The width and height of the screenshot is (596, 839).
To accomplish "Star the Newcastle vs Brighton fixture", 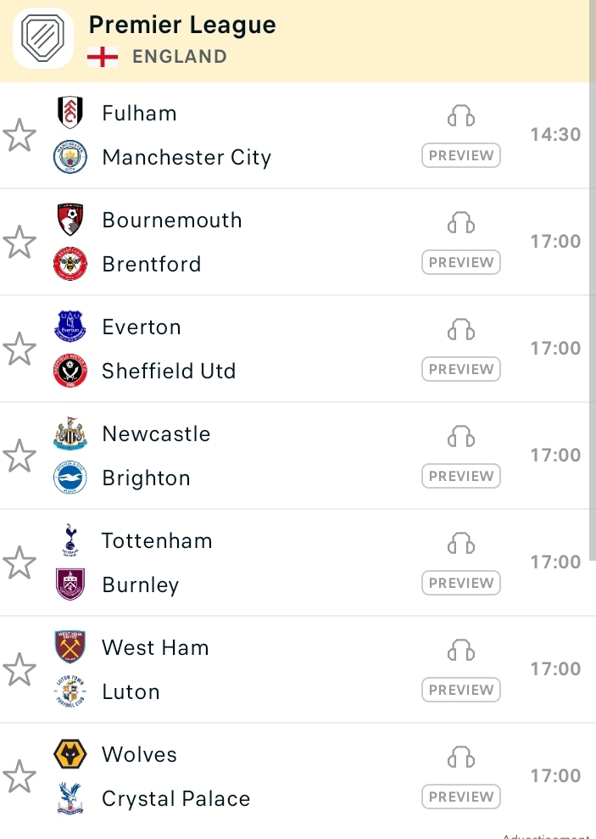I will pos(19,456).
